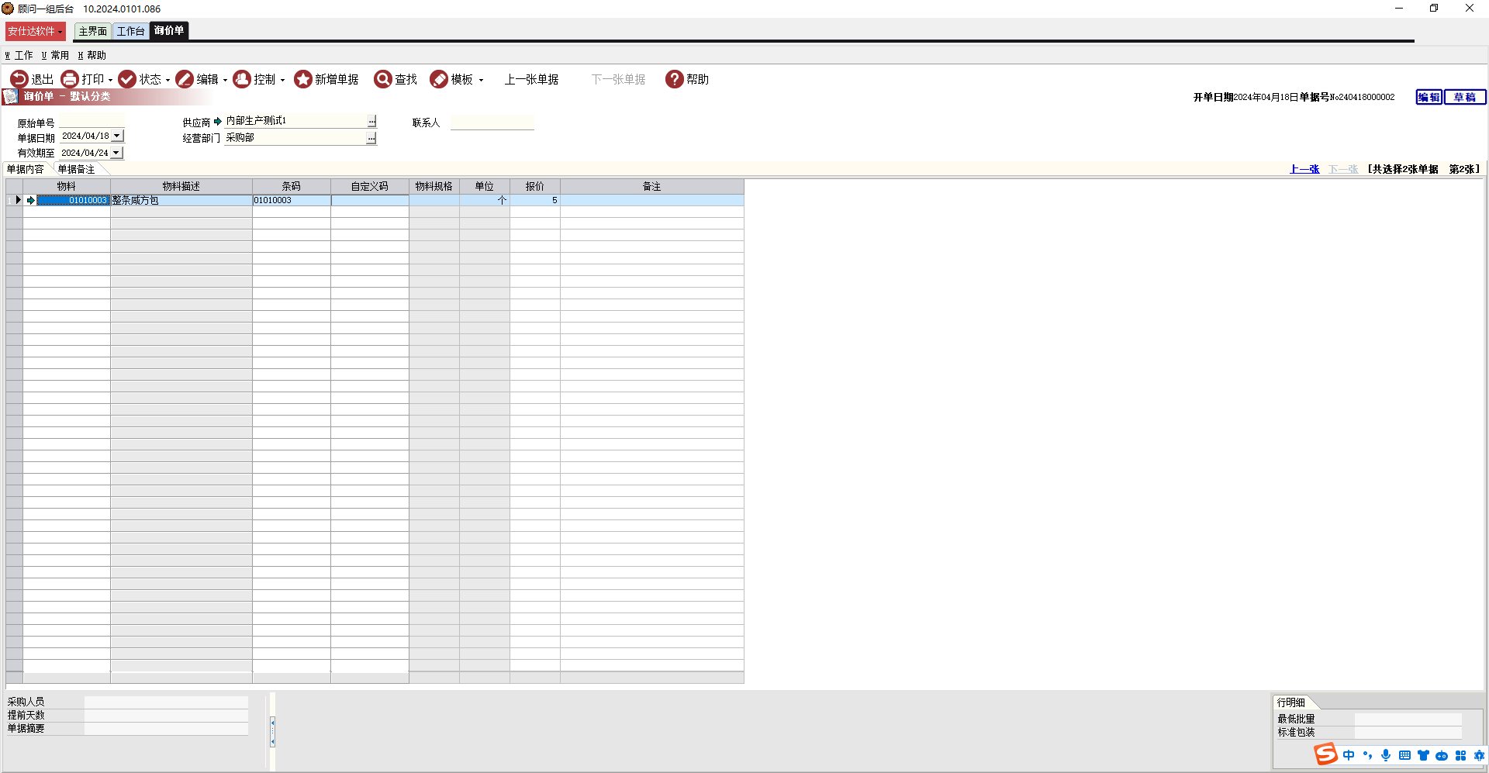This screenshot has height=773, width=1489.
Task: Click the 上一张单据 toolbar button
Action: click(531, 79)
